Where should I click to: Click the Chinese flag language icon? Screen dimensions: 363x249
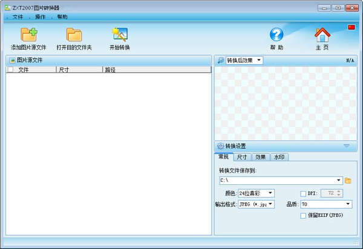pyautogui.click(x=351, y=27)
